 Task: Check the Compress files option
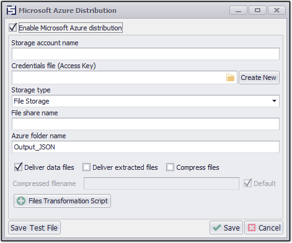pyautogui.click(x=170, y=167)
